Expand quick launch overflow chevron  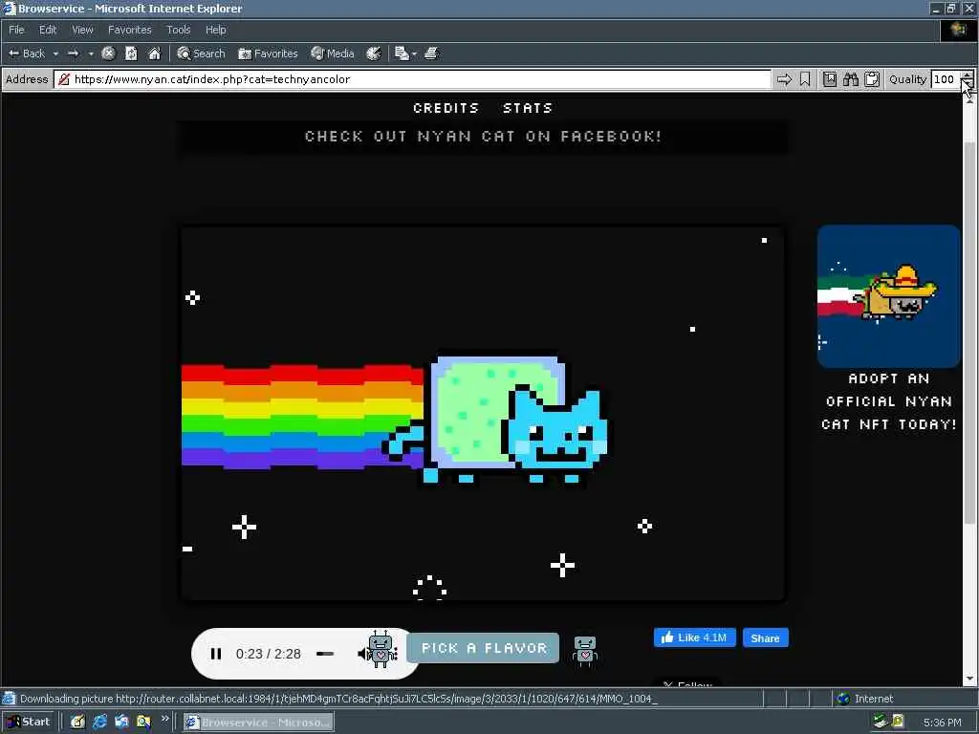click(164, 719)
